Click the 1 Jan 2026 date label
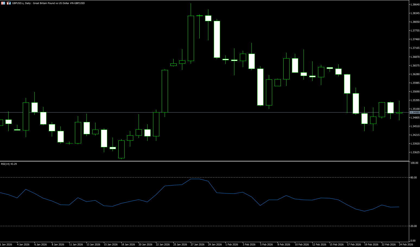 point(6,245)
